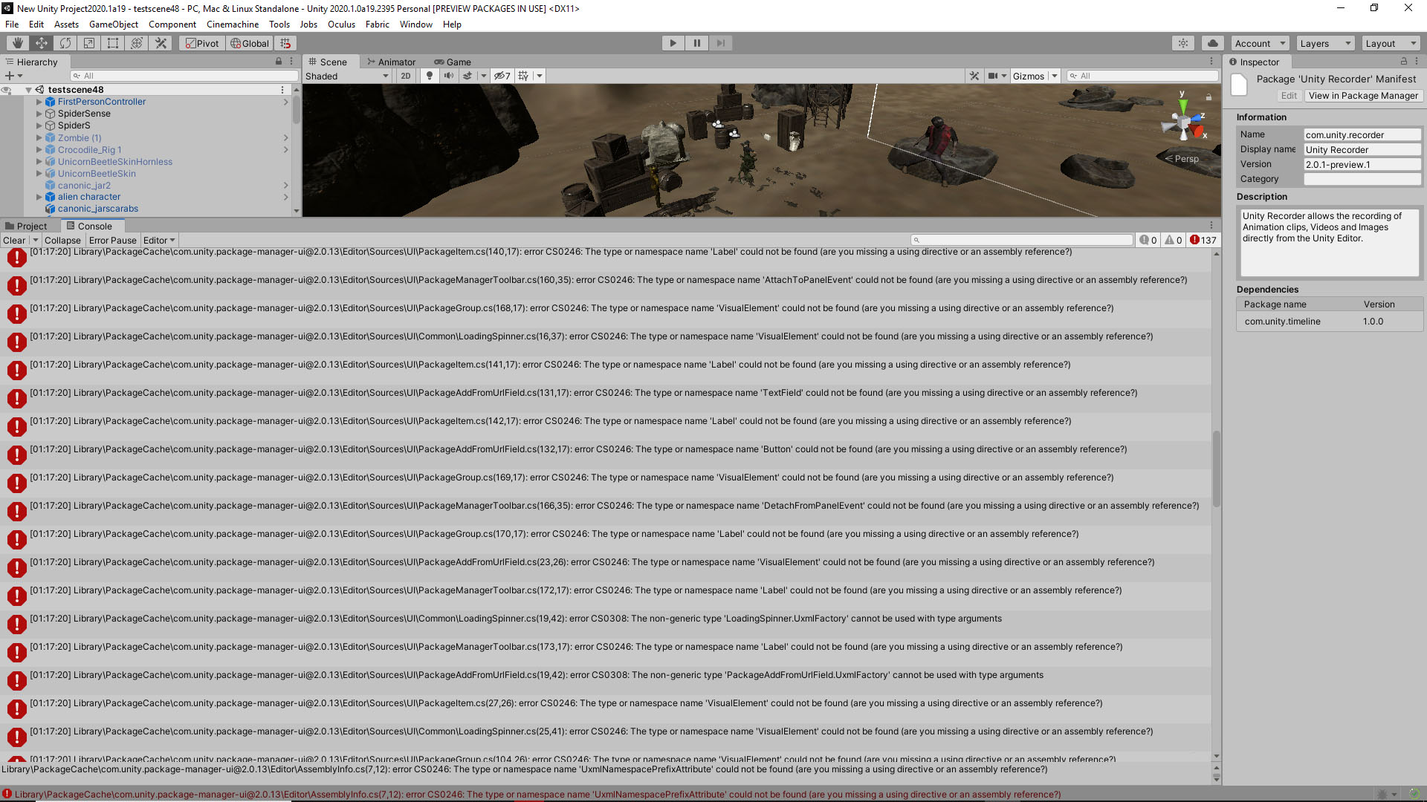
Task: Lock the Hierarchy panel
Action: [279, 62]
